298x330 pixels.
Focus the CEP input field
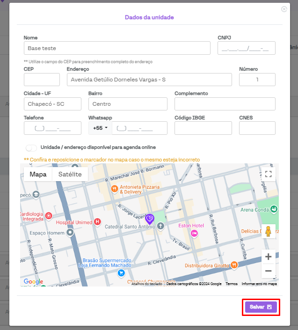pos(42,80)
